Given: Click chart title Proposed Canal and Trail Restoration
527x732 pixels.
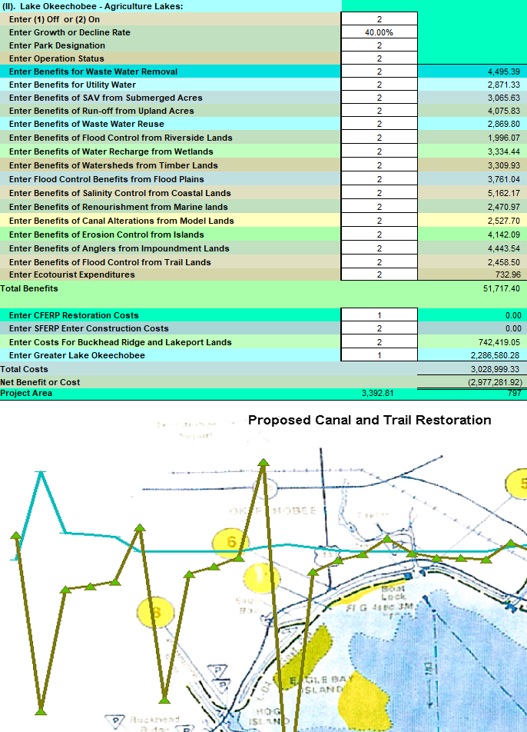Looking at the screenshot, I should point(370,421).
